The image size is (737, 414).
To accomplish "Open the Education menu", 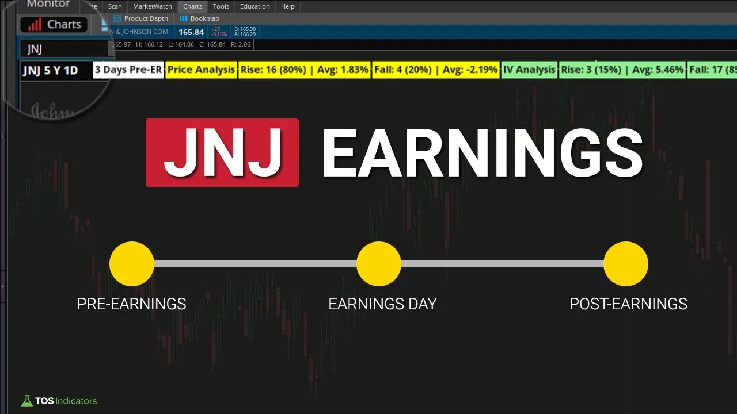I will 254,6.
